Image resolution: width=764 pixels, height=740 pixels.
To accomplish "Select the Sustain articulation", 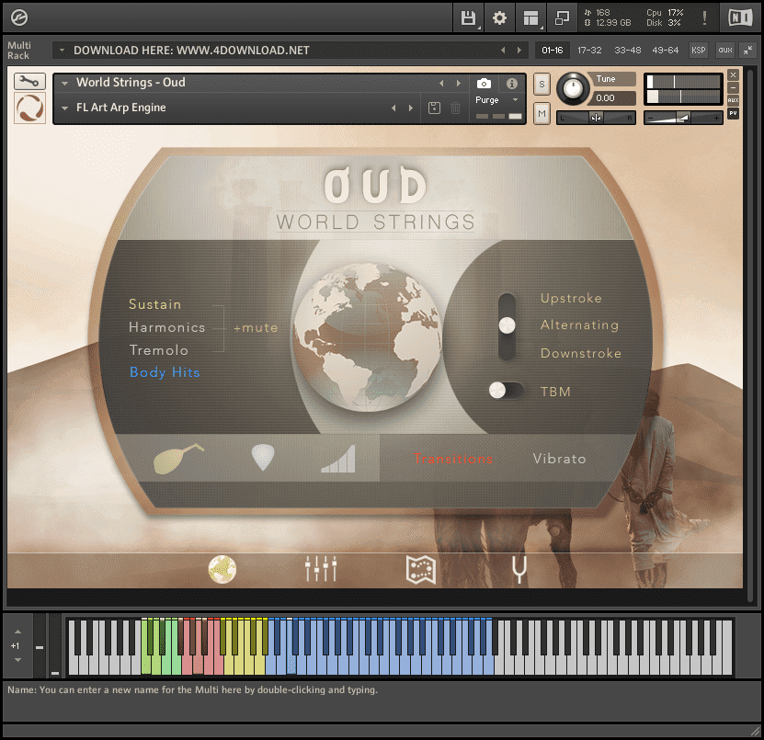I will [154, 304].
